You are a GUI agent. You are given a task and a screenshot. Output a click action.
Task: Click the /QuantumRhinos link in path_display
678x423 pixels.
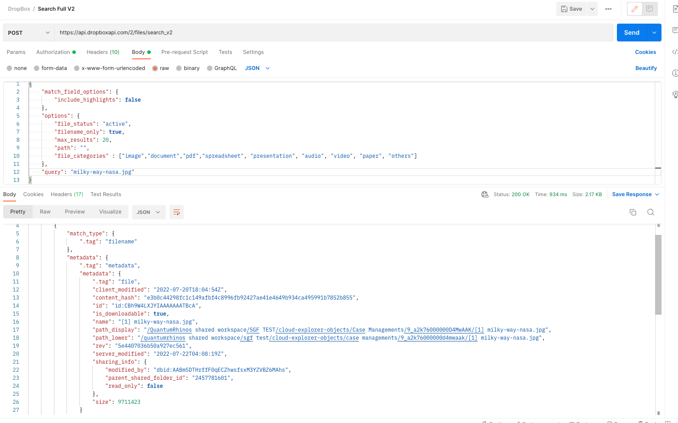click(x=169, y=330)
